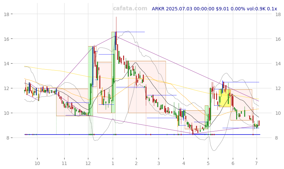
Task: Click the yellow highlighted box on the chart
Action: click(224, 98)
